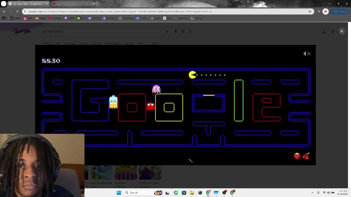
Task: Click the taskbar Search box
Action: pyautogui.click(x=143, y=193)
